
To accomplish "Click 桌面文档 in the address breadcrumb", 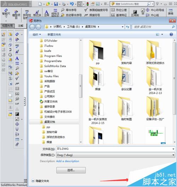I will tap(90, 27).
